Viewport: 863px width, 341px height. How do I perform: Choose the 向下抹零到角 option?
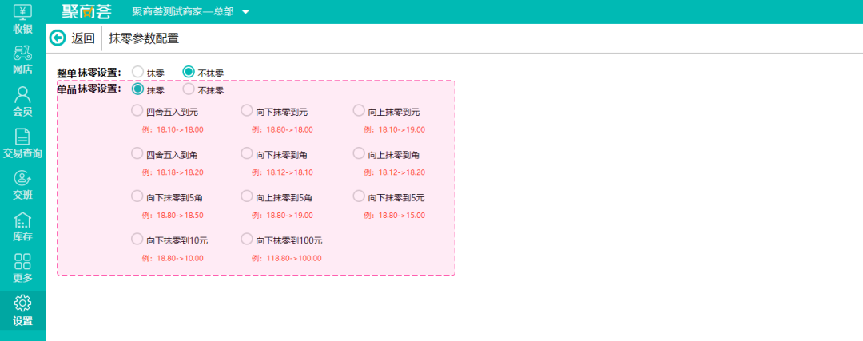[x=247, y=153]
